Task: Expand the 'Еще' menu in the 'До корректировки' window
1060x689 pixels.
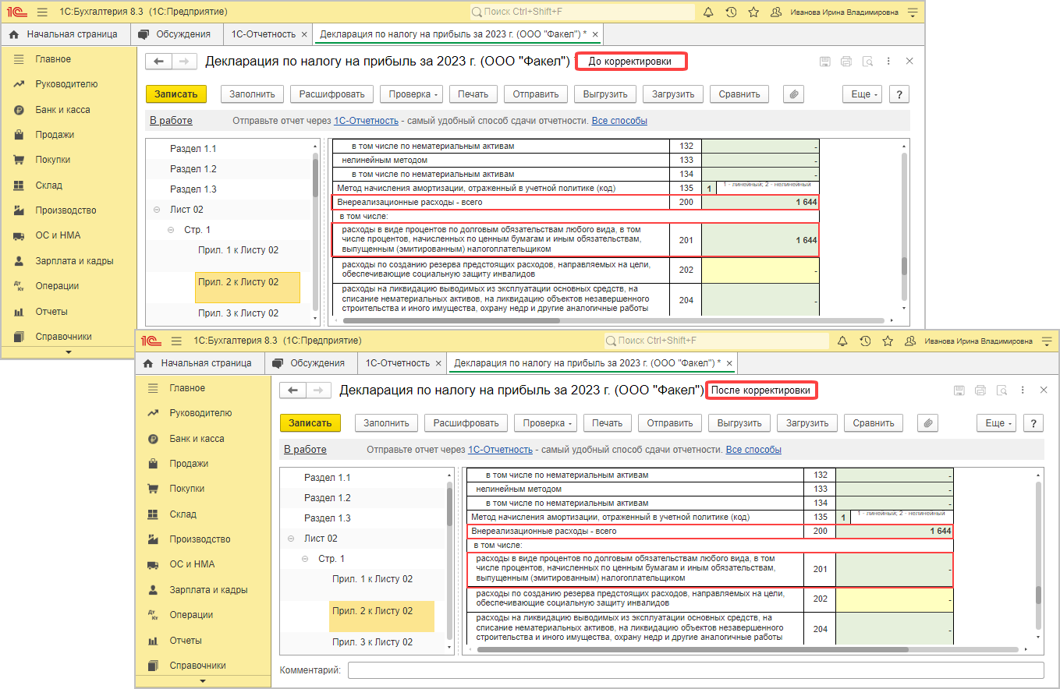Action: pyautogui.click(x=862, y=94)
